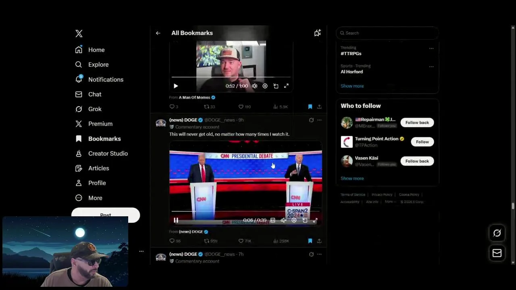Seek the debate video progress bar
The width and height of the screenshot is (516, 290).
click(x=246, y=211)
